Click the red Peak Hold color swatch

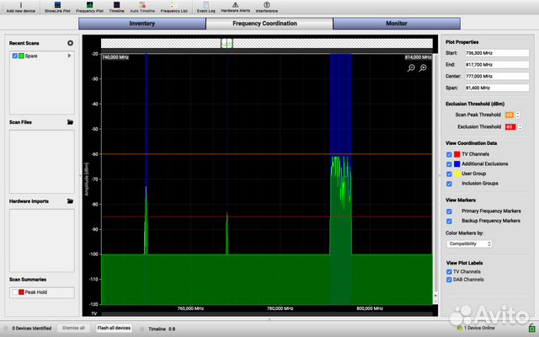coord(21,292)
